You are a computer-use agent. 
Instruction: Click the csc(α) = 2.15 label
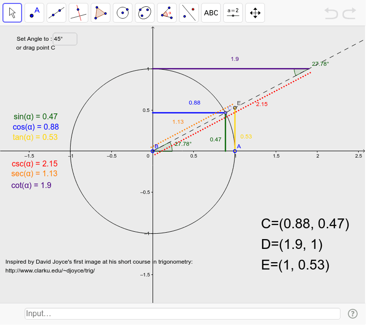coord(34,163)
